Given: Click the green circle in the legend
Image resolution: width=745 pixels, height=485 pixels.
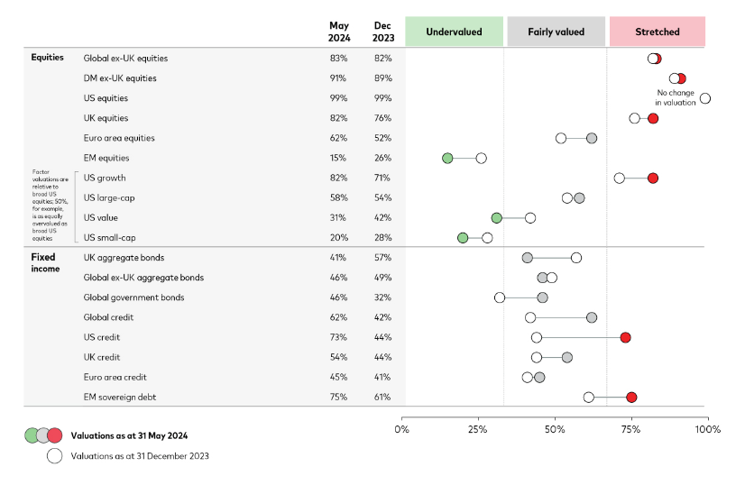Looking at the screenshot, I should pyautogui.click(x=32, y=436).
